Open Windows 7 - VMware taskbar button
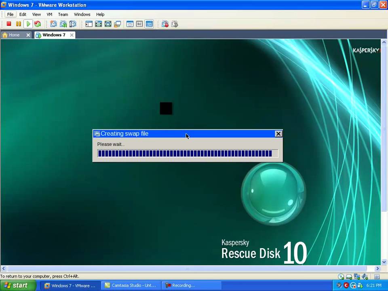 click(x=70, y=286)
